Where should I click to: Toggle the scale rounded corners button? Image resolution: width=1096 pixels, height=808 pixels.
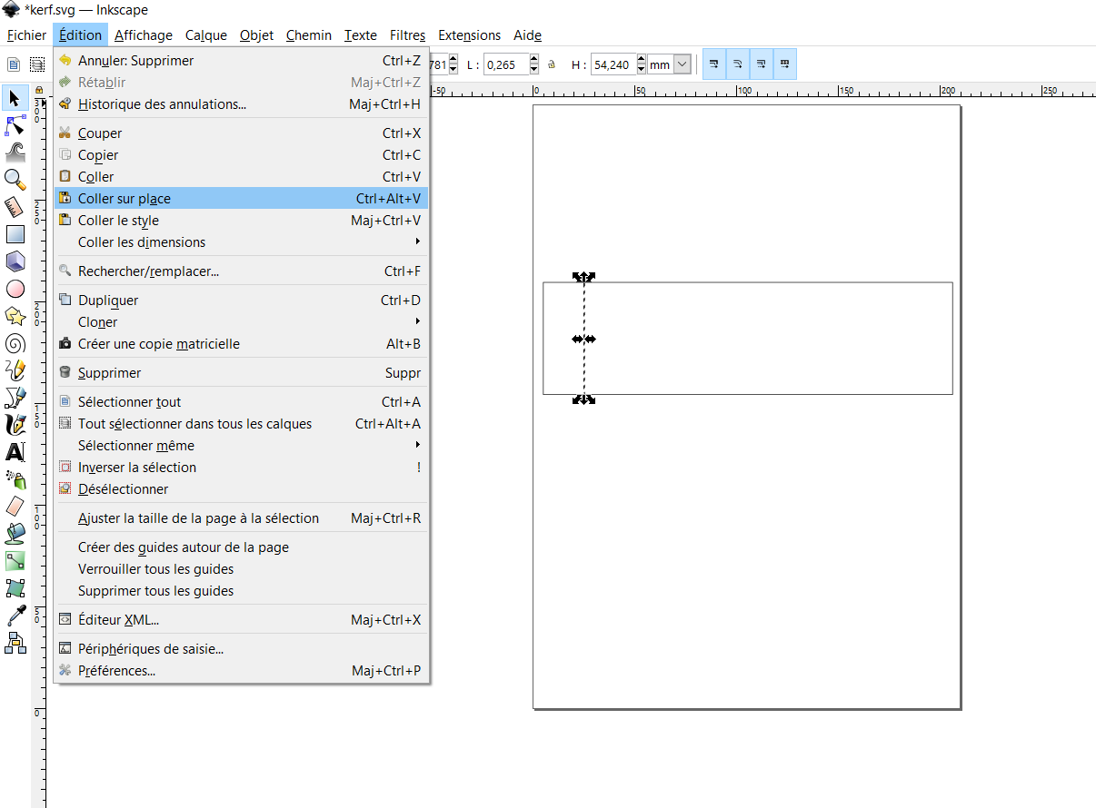coord(738,64)
